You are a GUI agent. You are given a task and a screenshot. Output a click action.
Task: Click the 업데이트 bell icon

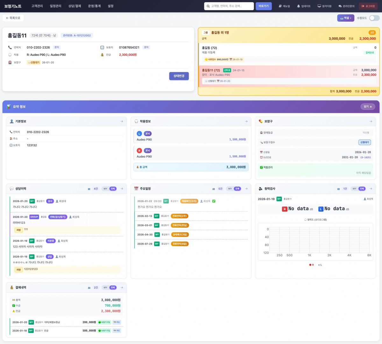click(299, 6)
